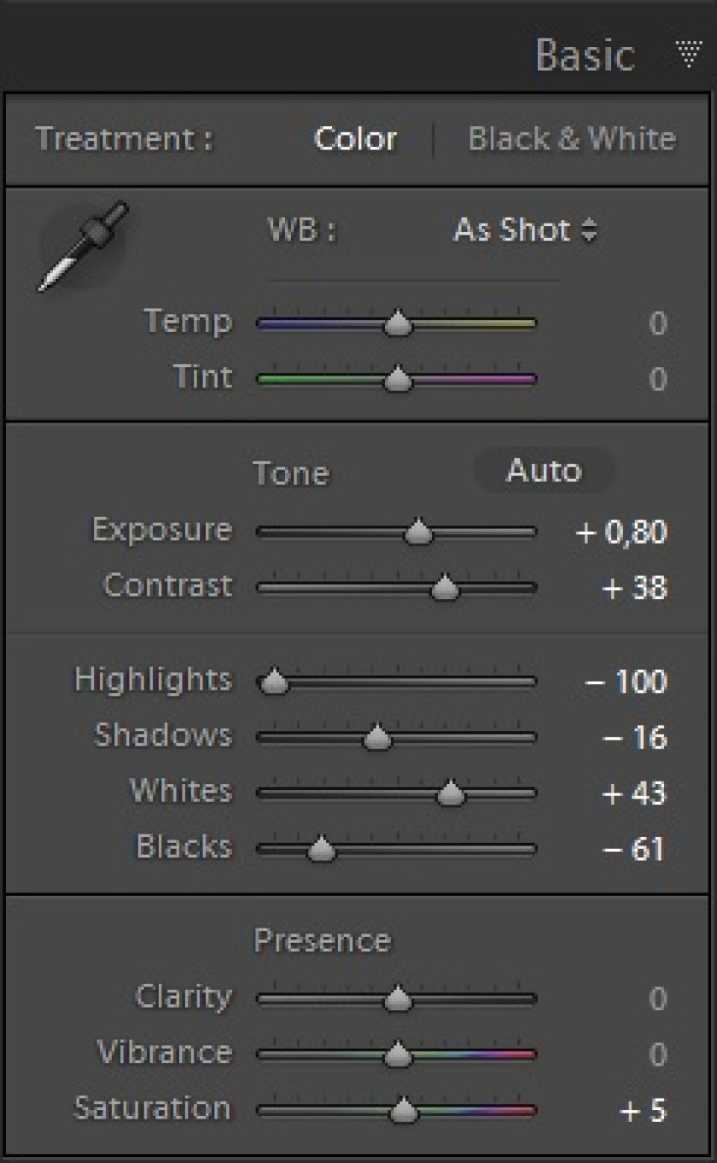Click the Exposure slider knob
The width and height of the screenshot is (717, 1163).
pyautogui.click(x=417, y=533)
